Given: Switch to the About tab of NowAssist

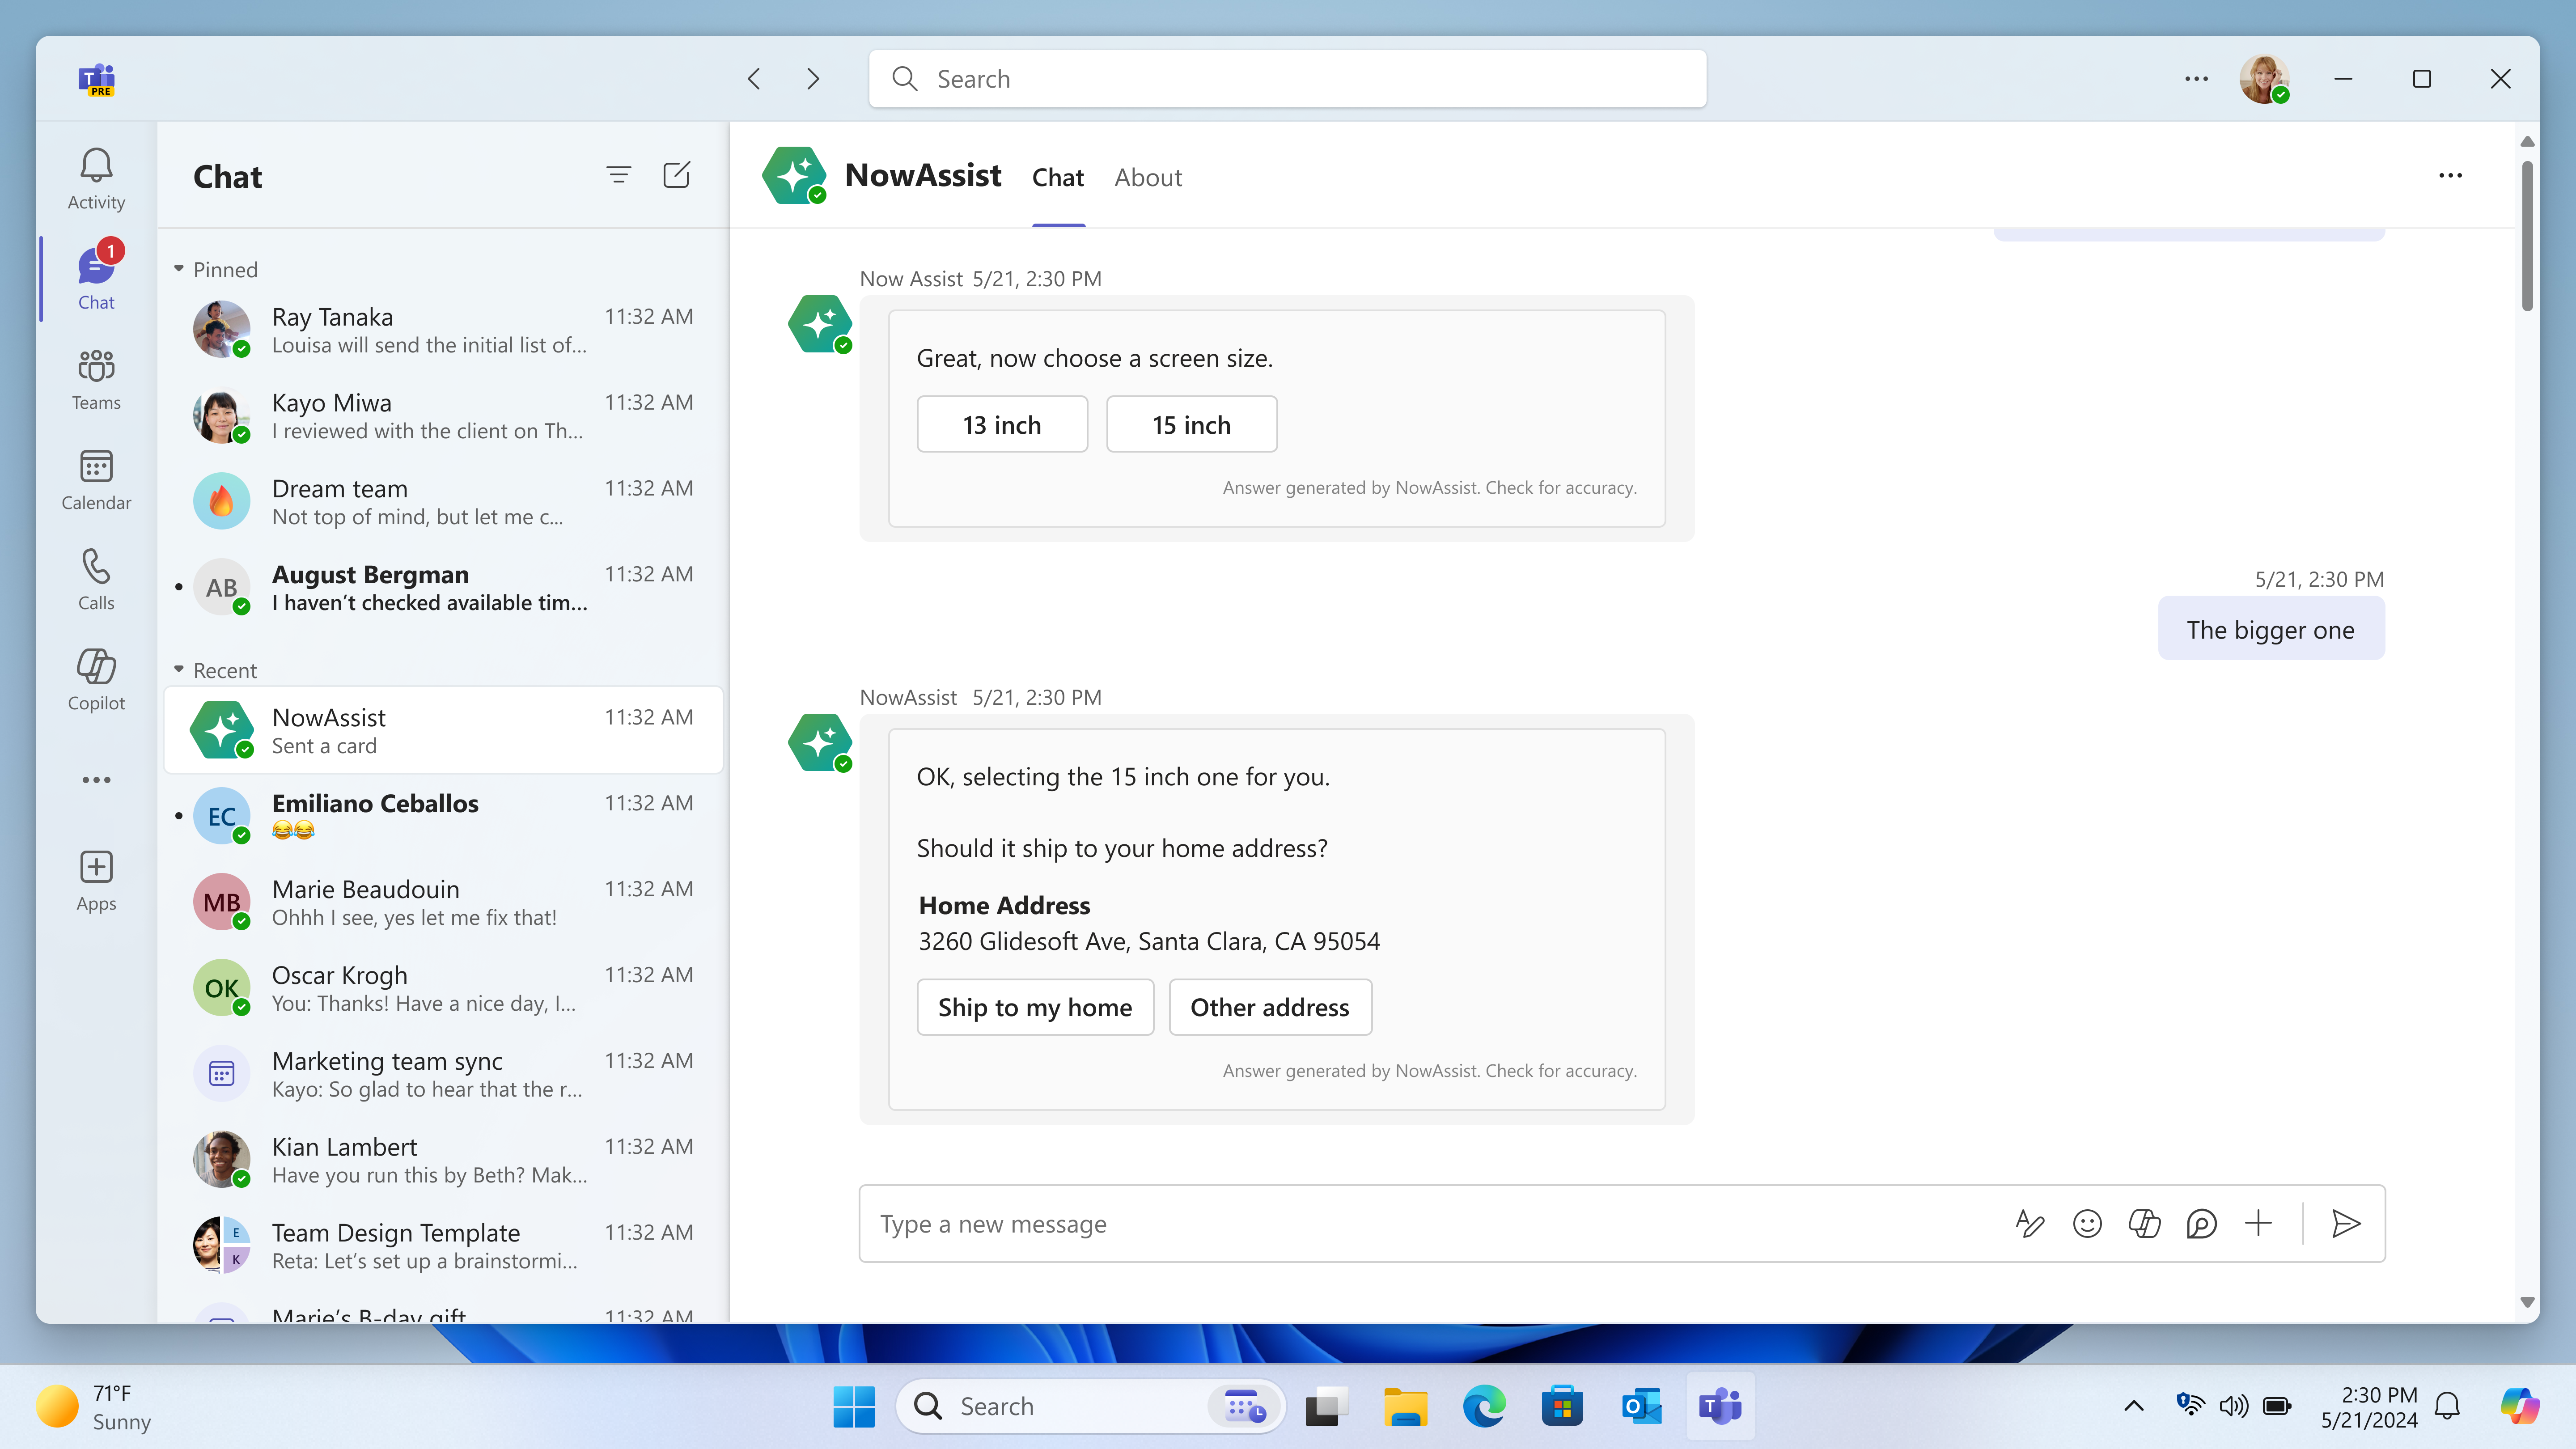Looking at the screenshot, I should (1147, 177).
